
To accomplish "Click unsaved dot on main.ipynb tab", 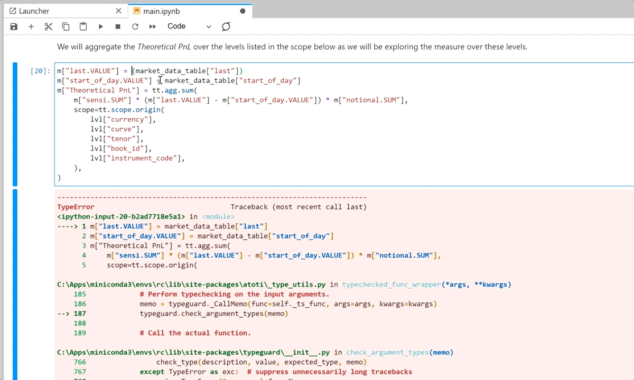I will point(243,11).
